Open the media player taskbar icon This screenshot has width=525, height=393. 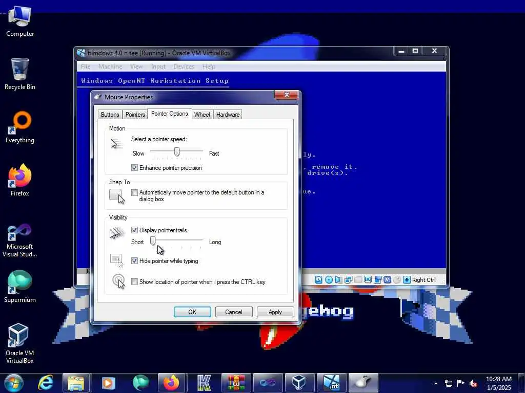point(108,383)
